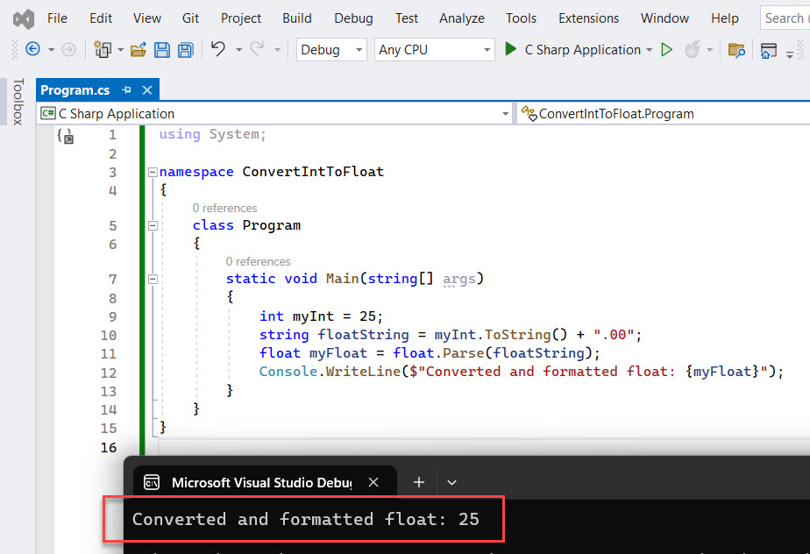This screenshot has width=810, height=554.
Task: Click the Undo icon
Action: 217,50
